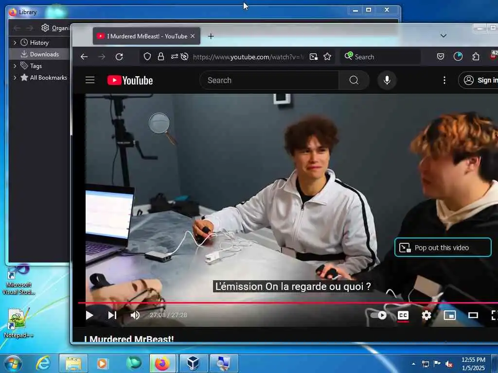Select the I Murdered MrBeast! tab
Viewport: 498px width, 373px height.
[x=147, y=36]
